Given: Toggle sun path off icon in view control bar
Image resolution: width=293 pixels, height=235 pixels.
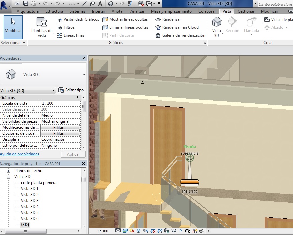Looking at the screenshot, I should pyautogui.click(x=131, y=231).
